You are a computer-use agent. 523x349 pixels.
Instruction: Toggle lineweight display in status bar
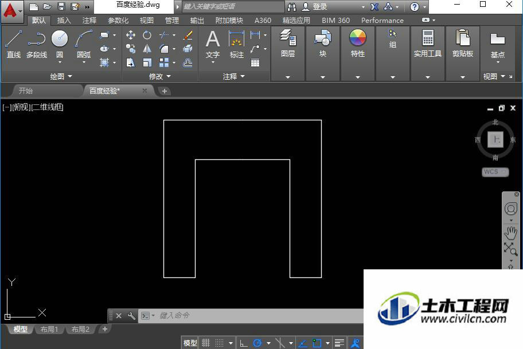click(x=339, y=343)
